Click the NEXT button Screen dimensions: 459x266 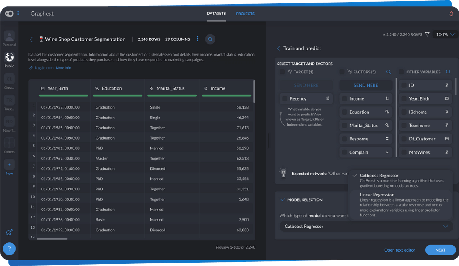440,250
